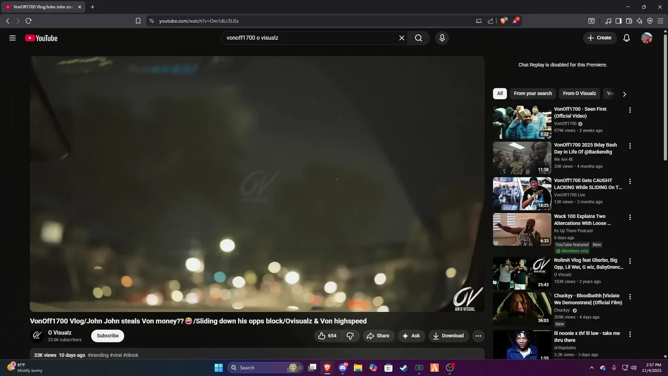Open options for Wack 100 Explains video
Viewport: 668px width, 376px height.
(630, 217)
